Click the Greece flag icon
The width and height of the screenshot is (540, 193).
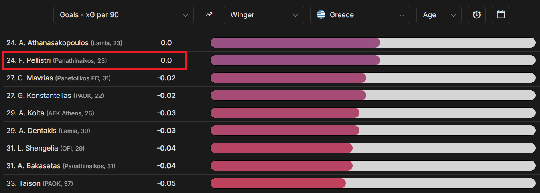[x=321, y=15]
